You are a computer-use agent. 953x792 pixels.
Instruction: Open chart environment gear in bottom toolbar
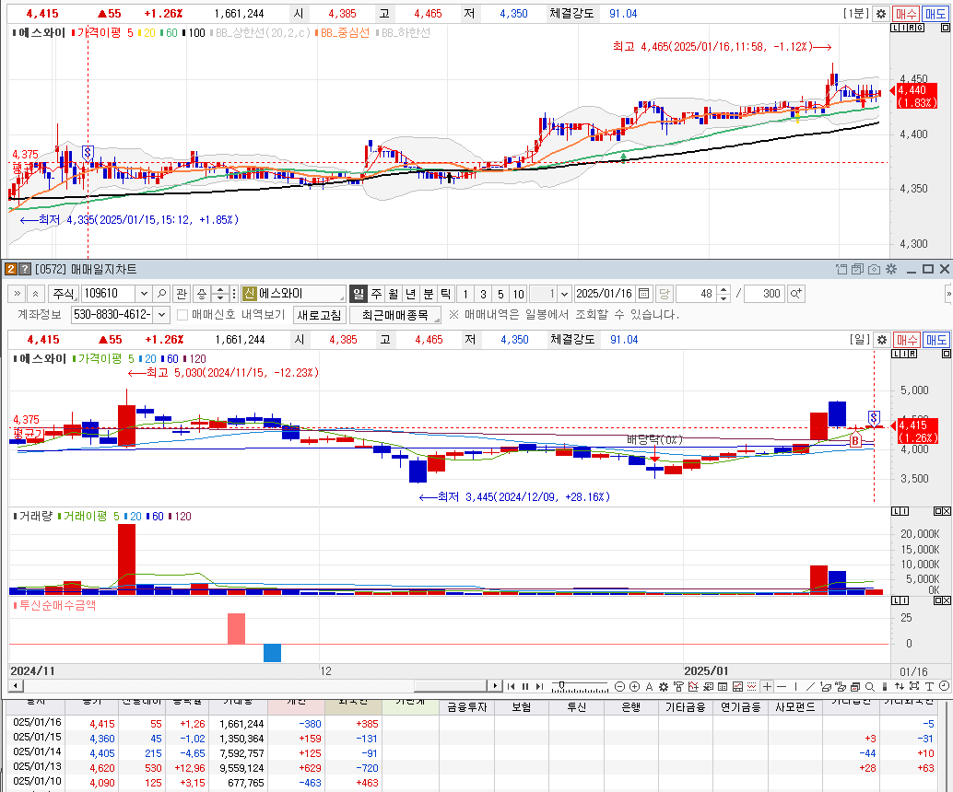click(663, 686)
